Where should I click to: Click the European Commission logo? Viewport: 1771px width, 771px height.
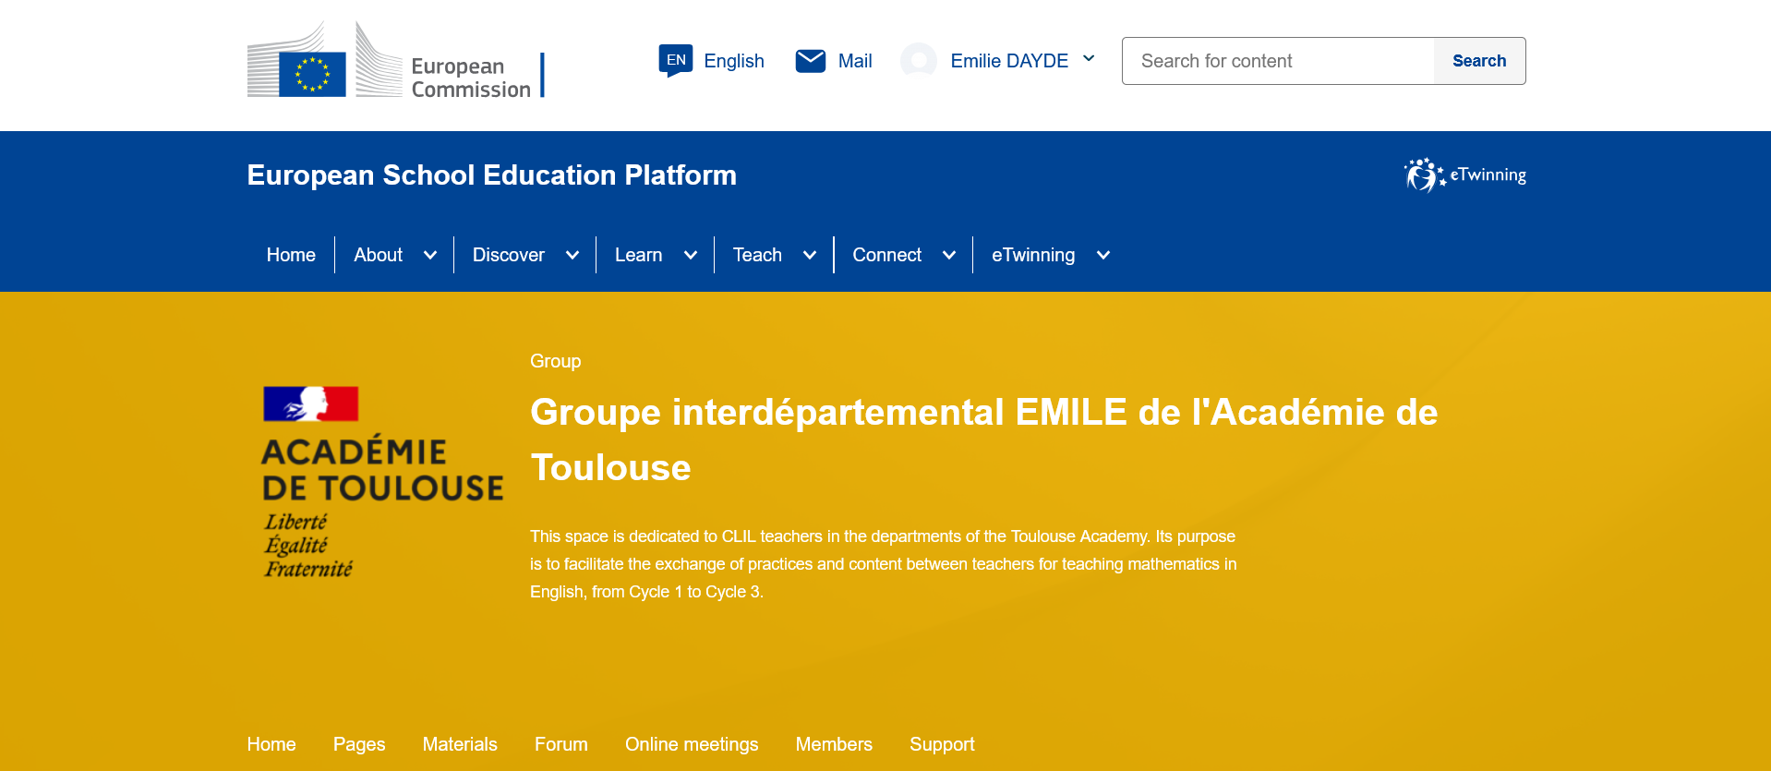pos(395,61)
